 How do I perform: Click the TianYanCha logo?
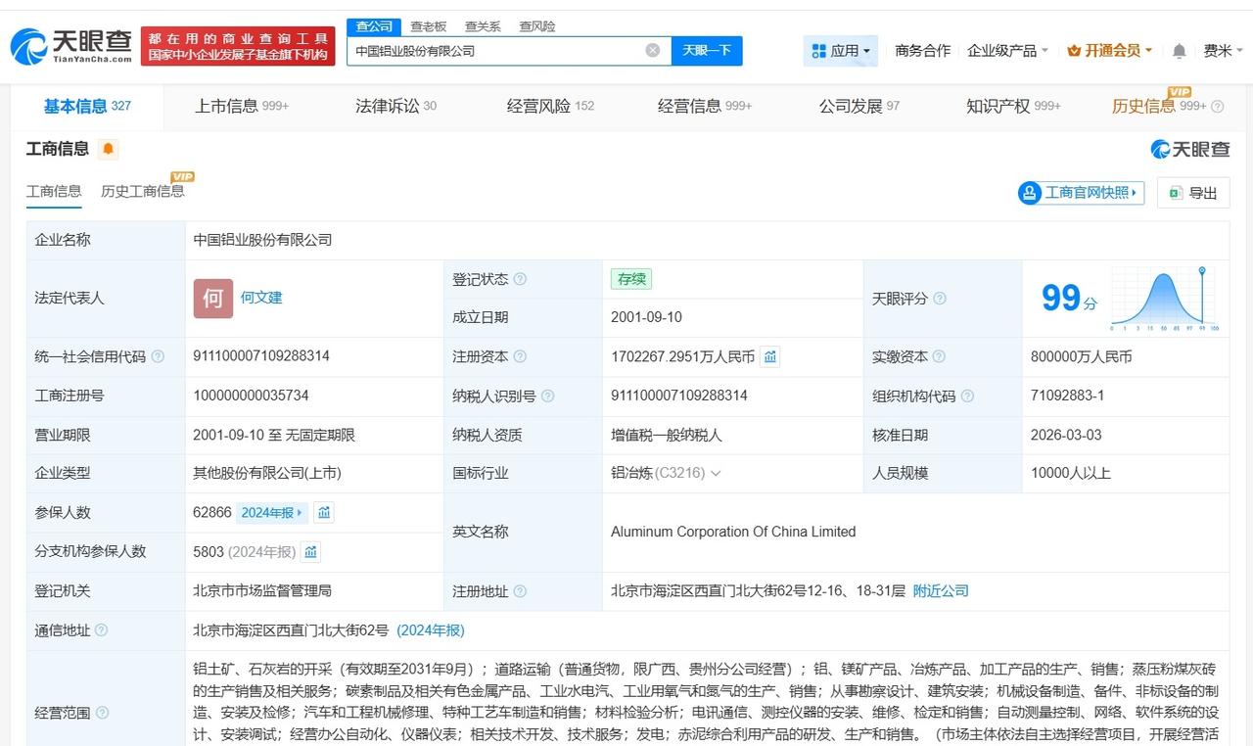pos(70,46)
